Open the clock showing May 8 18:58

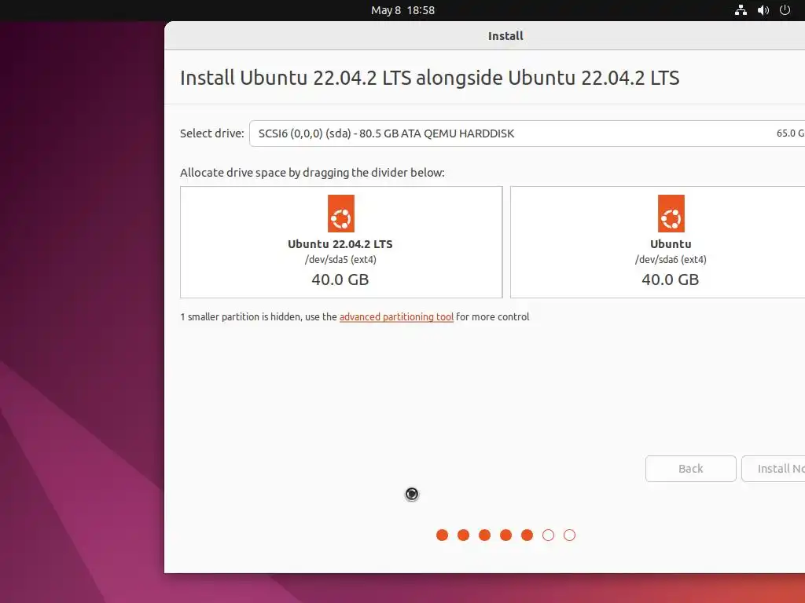click(402, 10)
